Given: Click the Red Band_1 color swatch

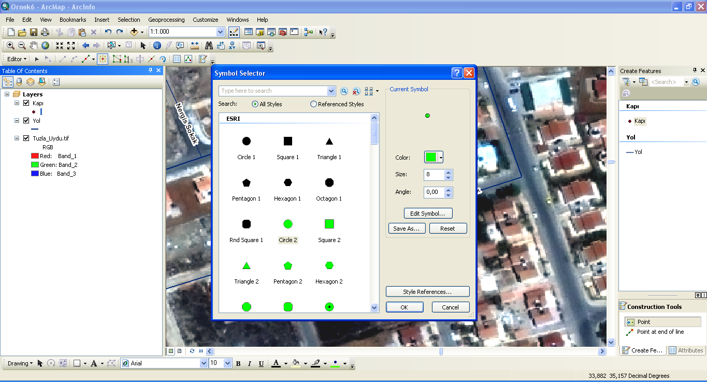Looking at the screenshot, I should (x=35, y=156).
